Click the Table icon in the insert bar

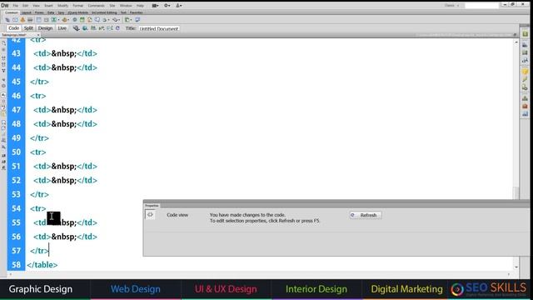coord(39,20)
